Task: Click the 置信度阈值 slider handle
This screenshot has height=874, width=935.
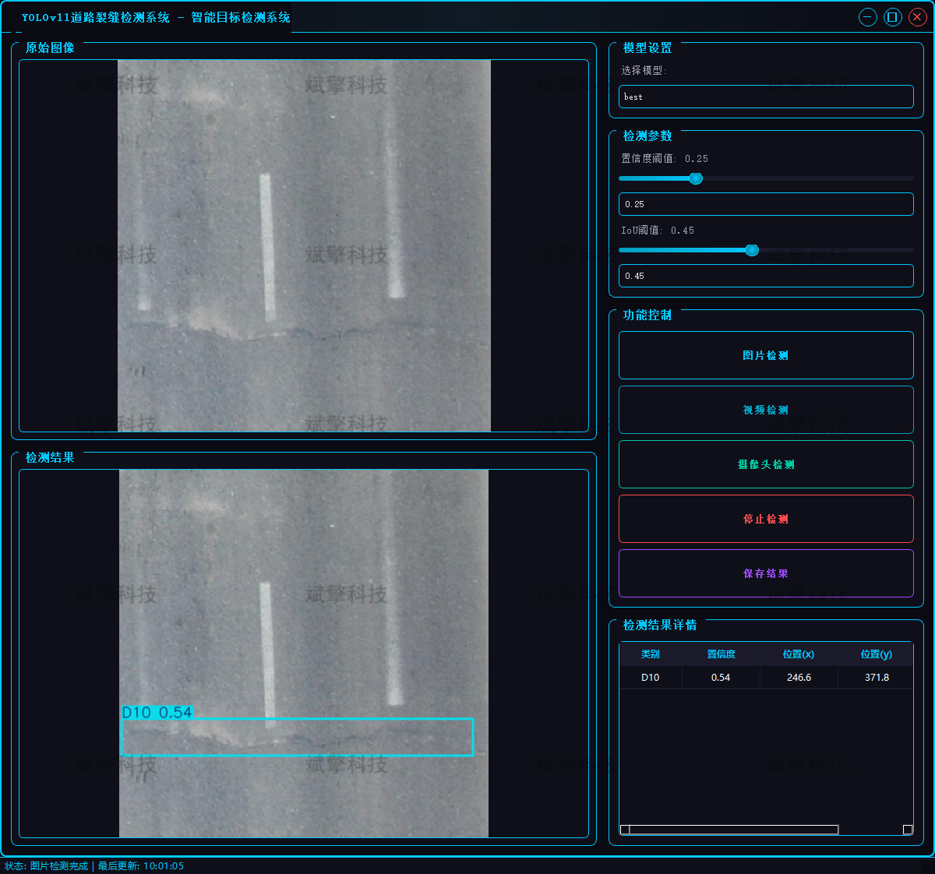Action: [696, 178]
